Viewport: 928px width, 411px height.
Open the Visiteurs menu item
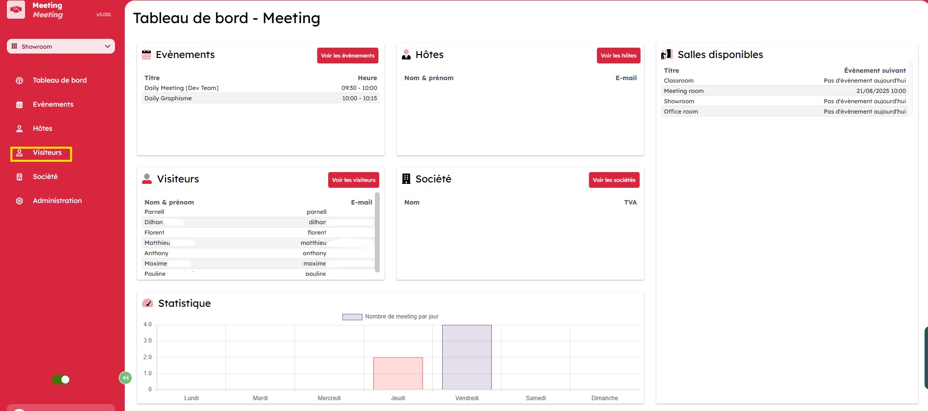[47, 153]
